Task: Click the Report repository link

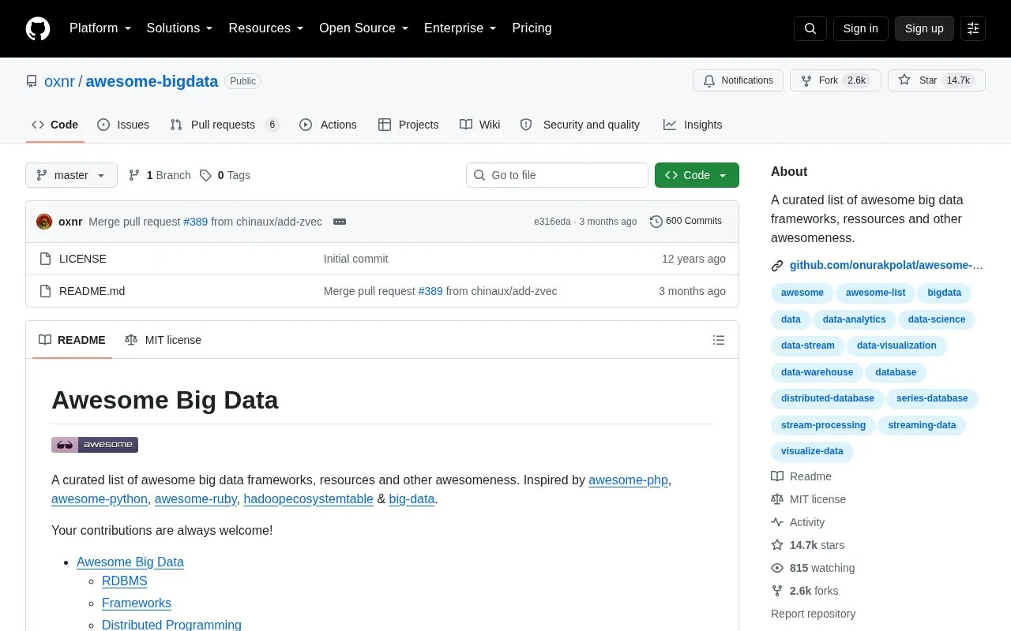Action: pos(813,614)
